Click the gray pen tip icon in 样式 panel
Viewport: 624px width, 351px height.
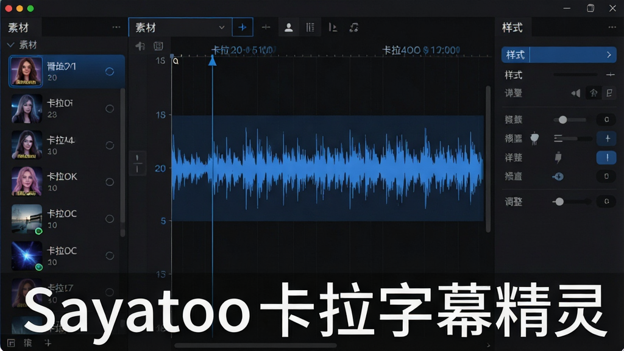[558, 158]
